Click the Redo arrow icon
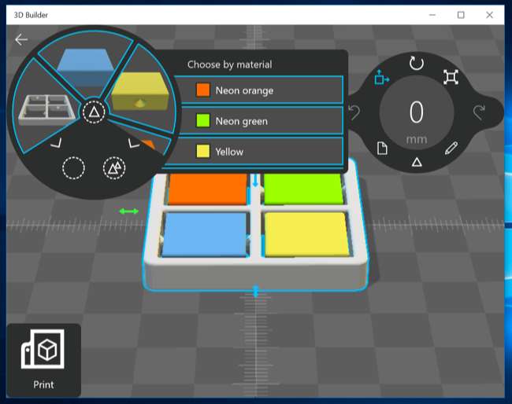This screenshot has width=512, height=404. tap(479, 113)
